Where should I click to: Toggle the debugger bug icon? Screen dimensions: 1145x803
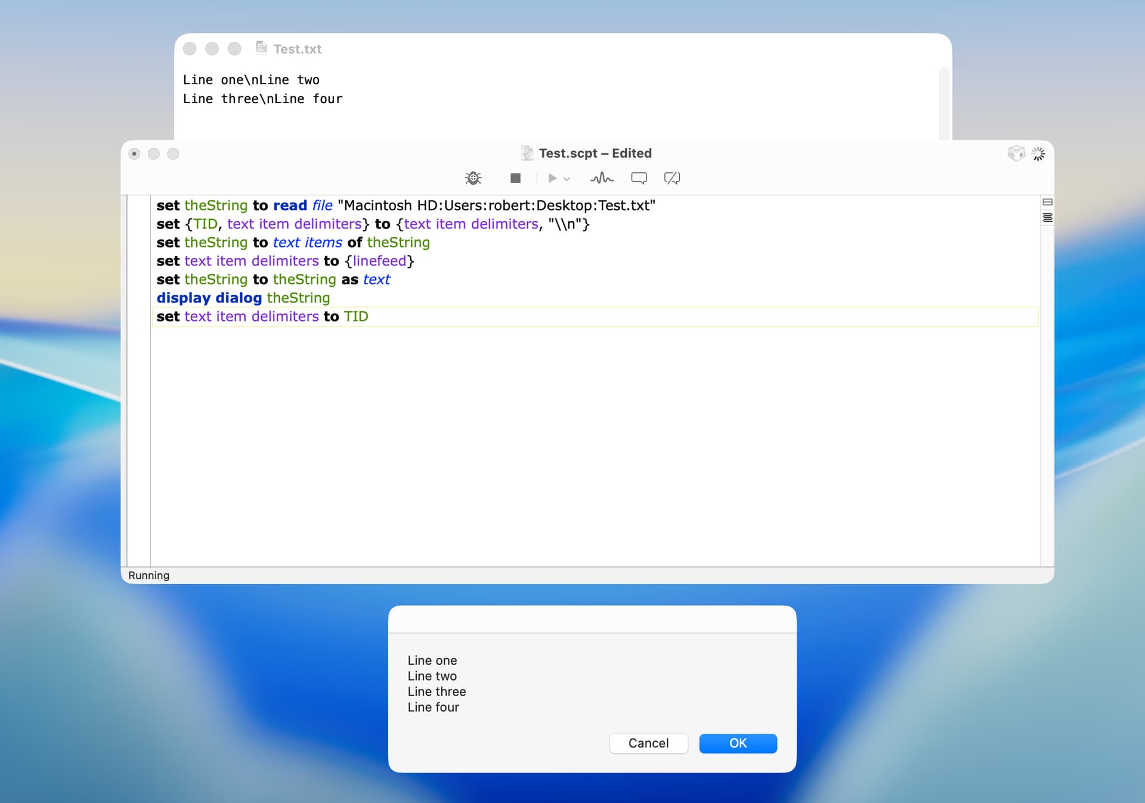[x=473, y=178]
